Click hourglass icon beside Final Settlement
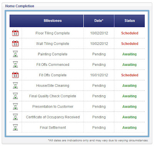Screen dimensions: 154x146 pyautogui.click(x=15, y=127)
